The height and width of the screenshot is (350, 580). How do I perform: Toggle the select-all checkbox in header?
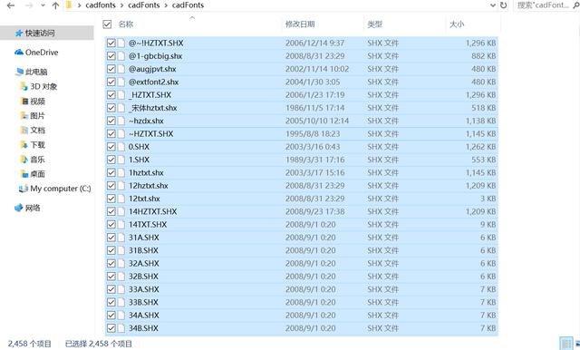pos(107,24)
